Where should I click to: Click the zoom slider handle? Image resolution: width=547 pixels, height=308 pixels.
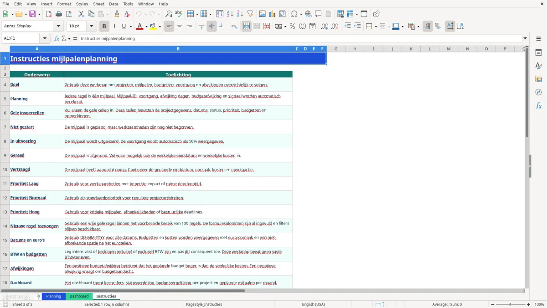[x=511, y=304]
